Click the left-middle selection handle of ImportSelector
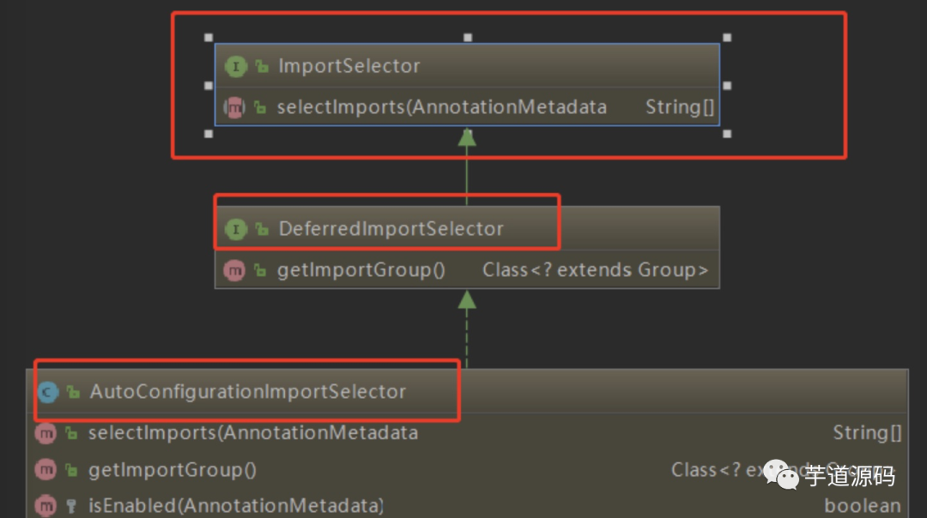The height and width of the screenshot is (518, 927). [x=208, y=86]
